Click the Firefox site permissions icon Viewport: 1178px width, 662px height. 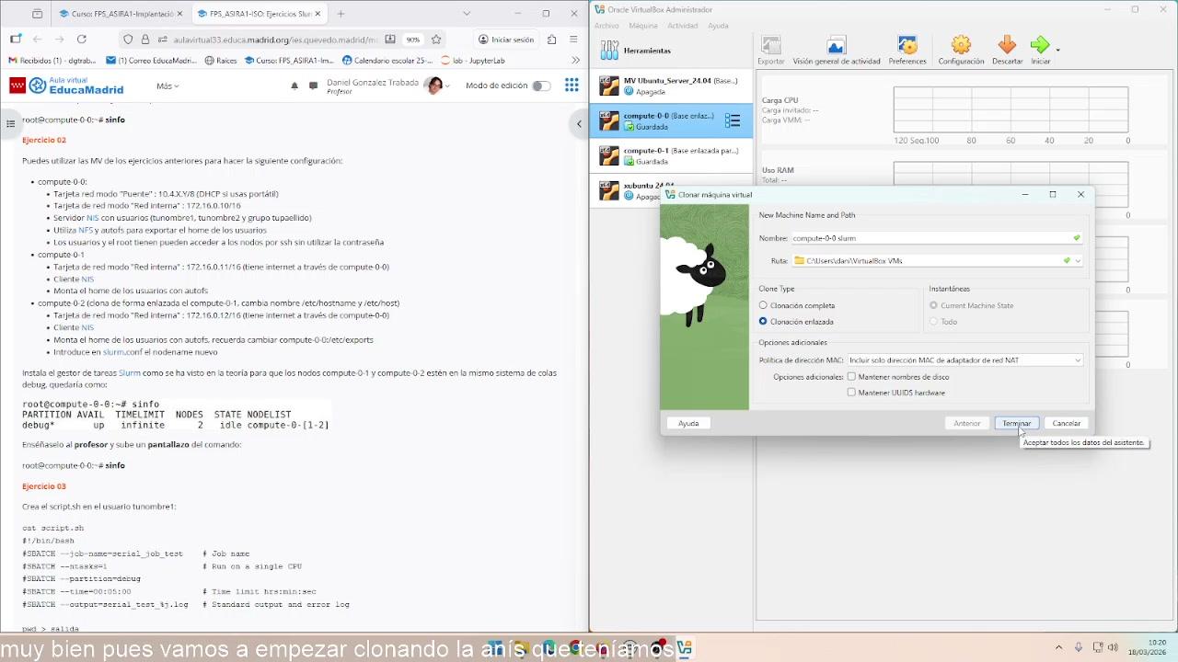pos(163,40)
